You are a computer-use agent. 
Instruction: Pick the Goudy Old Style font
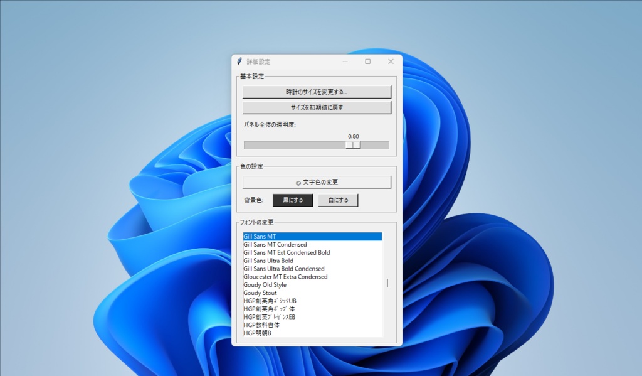point(312,285)
